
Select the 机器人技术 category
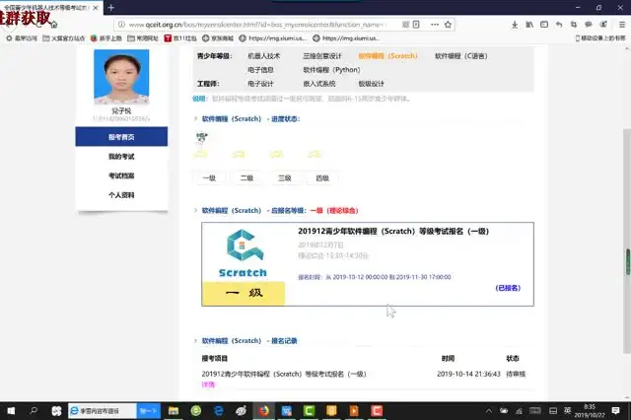[x=264, y=56]
